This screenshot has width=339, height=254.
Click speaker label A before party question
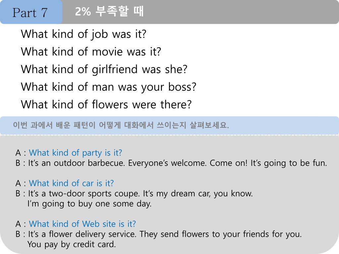[x=18, y=153]
